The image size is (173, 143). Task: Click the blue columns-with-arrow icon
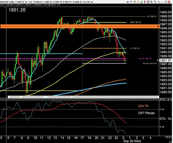click(x=152, y=2)
